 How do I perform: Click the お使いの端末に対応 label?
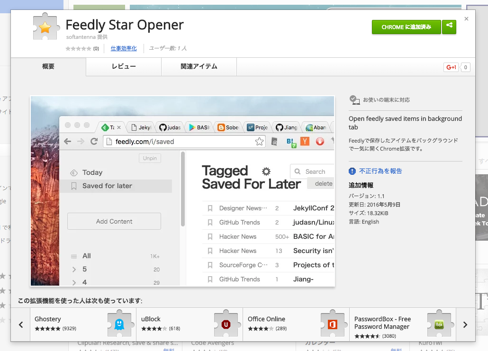coord(386,100)
